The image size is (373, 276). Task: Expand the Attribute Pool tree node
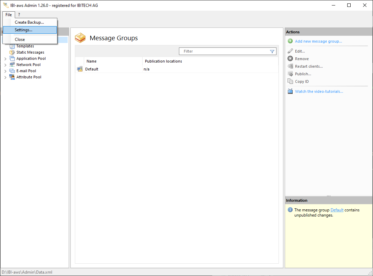click(5, 77)
